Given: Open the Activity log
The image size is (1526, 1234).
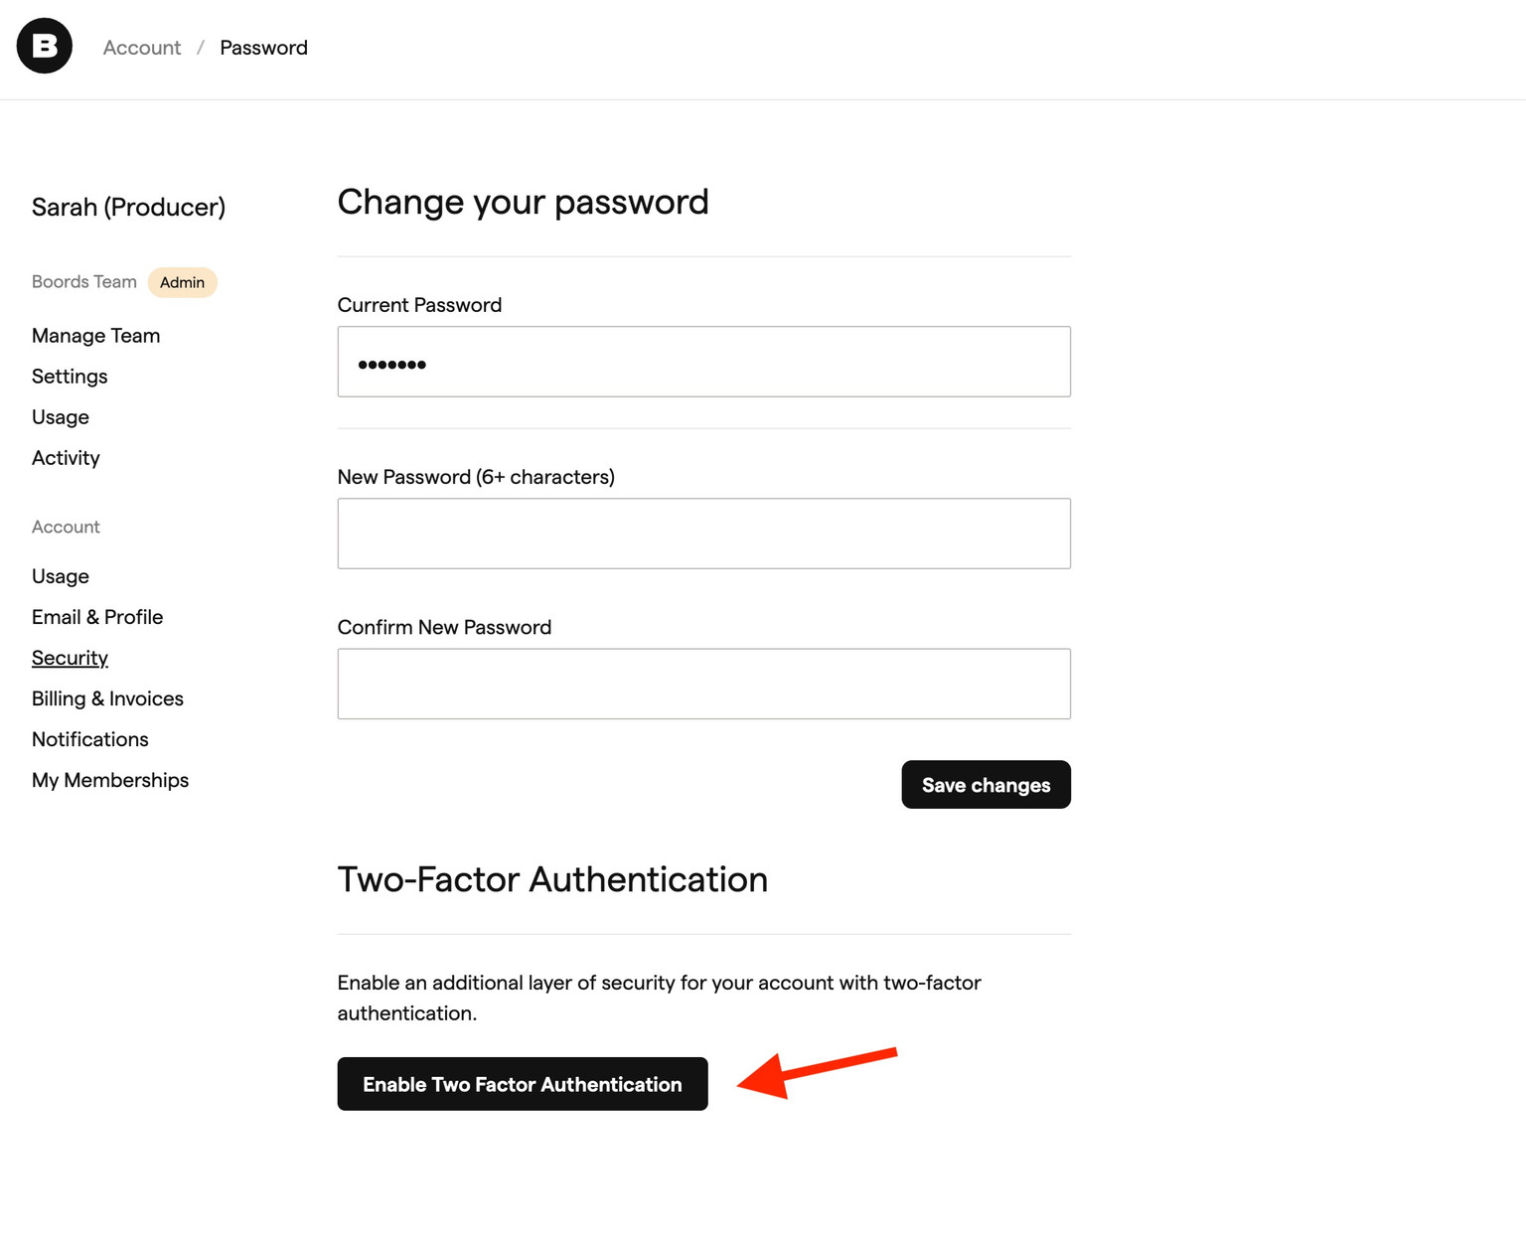Looking at the screenshot, I should tap(66, 458).
